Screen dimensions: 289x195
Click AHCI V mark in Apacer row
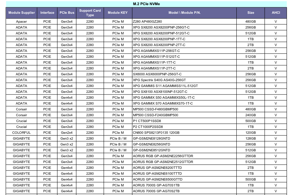[276, 22]
